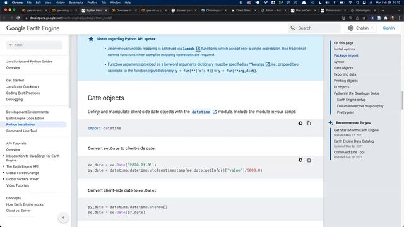Jump to Folium interactive map display
This screenshot has height=227, width=404.
pyautogui.click(x=360, y=106)
